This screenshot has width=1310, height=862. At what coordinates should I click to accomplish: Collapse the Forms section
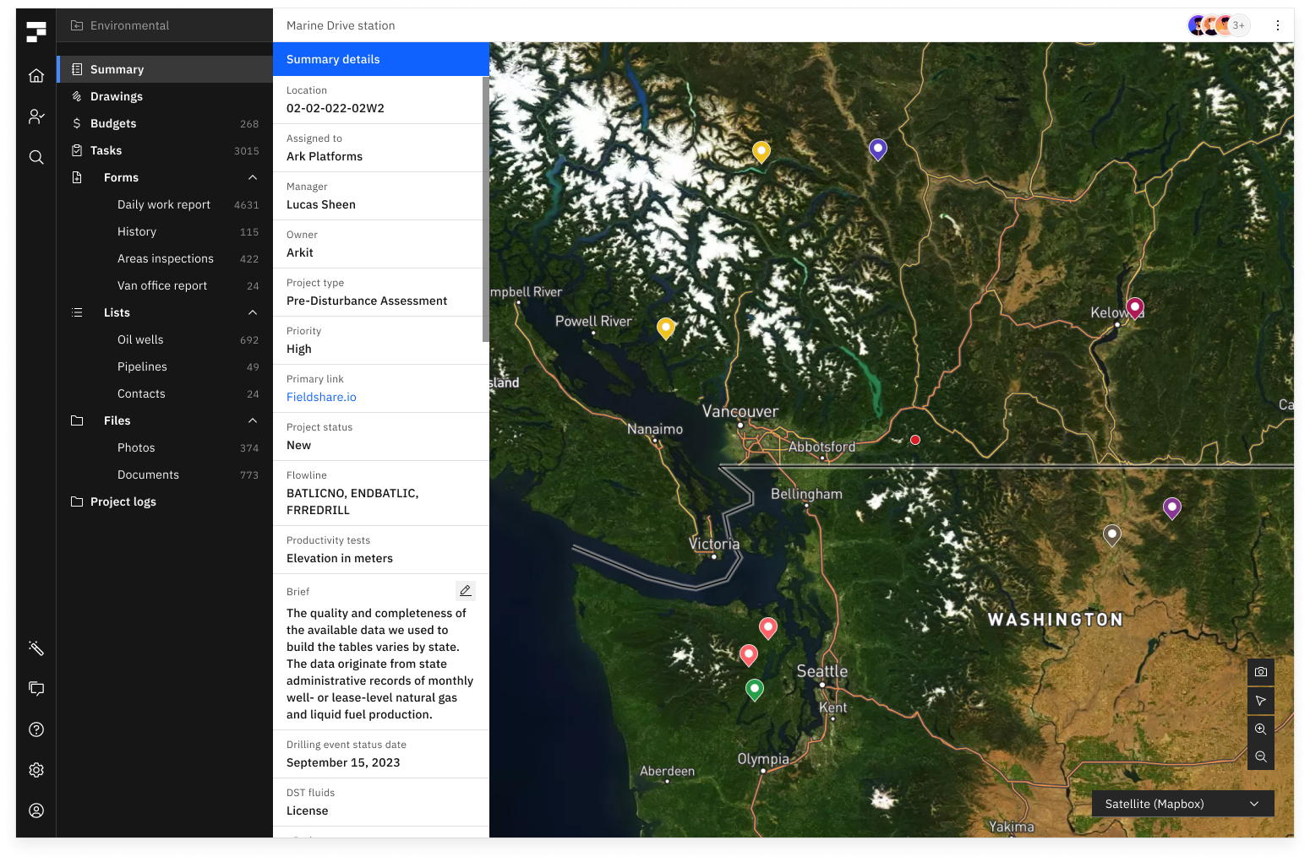253,177
